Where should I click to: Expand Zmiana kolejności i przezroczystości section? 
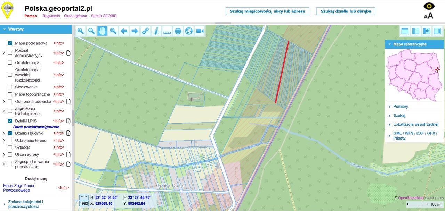(x=36, y=204)
